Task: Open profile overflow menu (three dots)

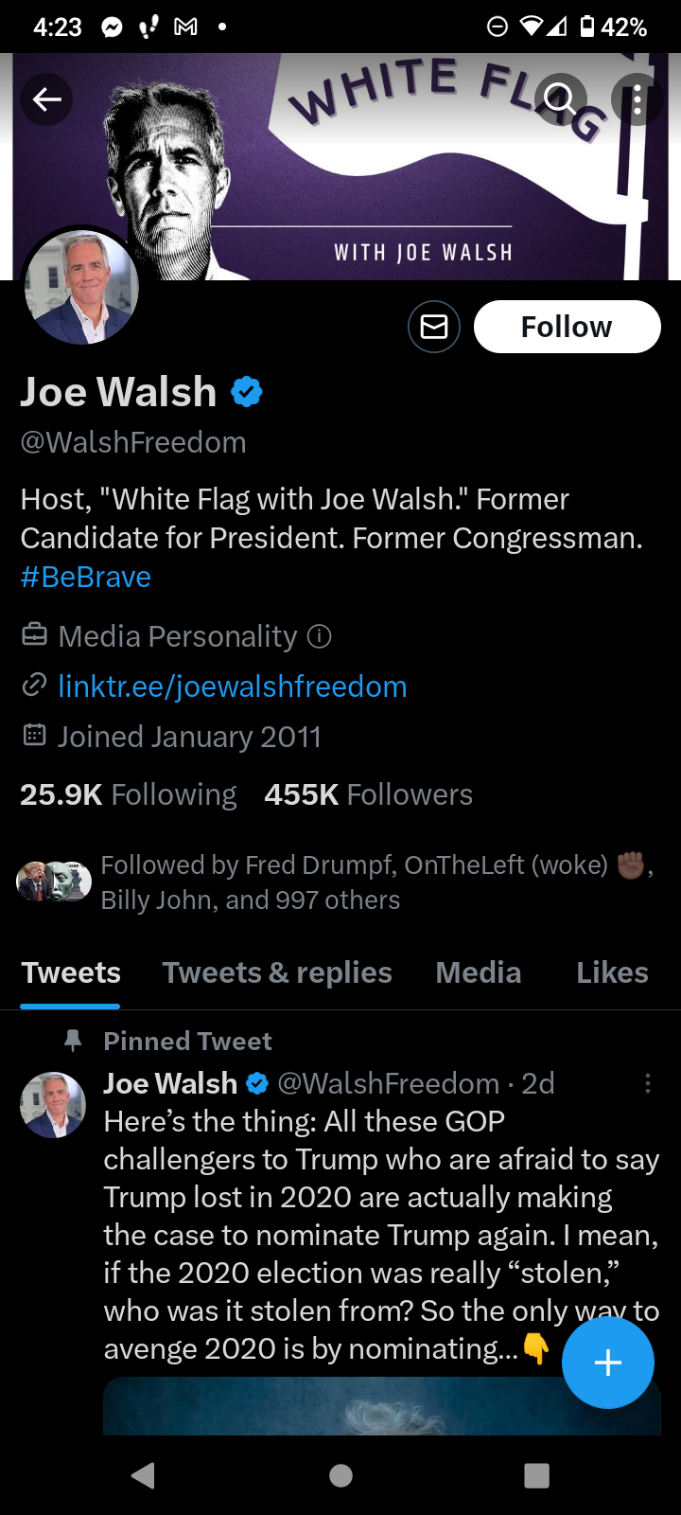Action: tap(637, 99)
